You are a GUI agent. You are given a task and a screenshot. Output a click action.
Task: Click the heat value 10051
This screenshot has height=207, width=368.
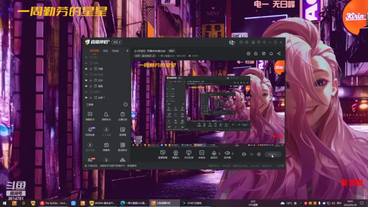coord(195,56)
